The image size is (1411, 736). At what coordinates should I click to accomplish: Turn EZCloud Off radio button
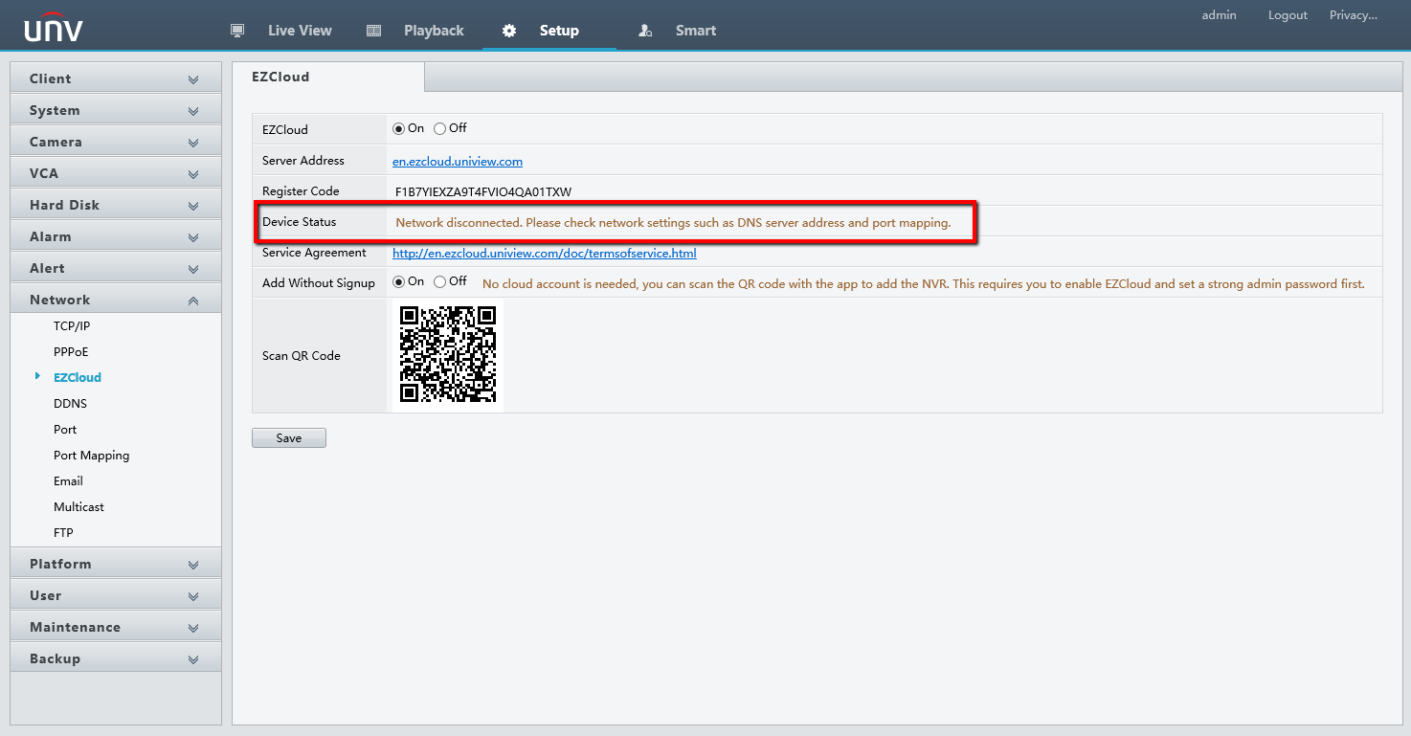click(x=440, y=128)
